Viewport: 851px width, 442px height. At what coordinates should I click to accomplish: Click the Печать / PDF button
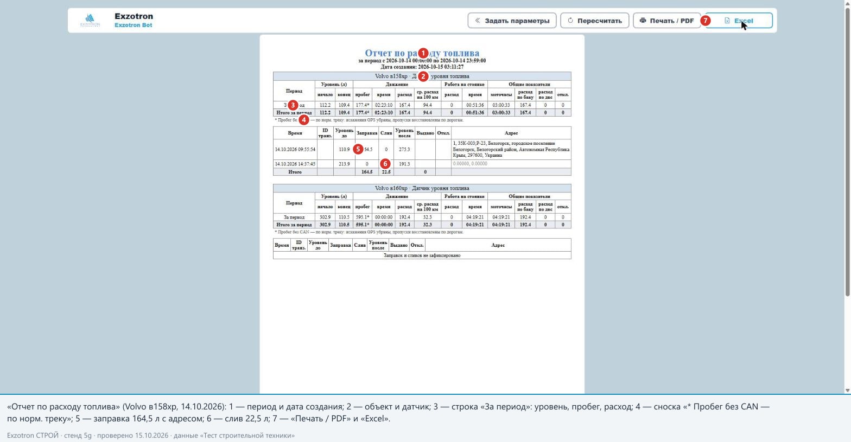click(x=666, y=21)
